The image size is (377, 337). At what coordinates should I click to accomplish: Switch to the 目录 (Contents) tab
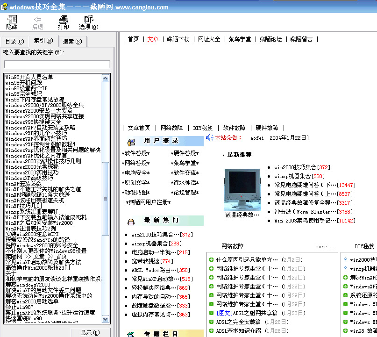[14, 42]
